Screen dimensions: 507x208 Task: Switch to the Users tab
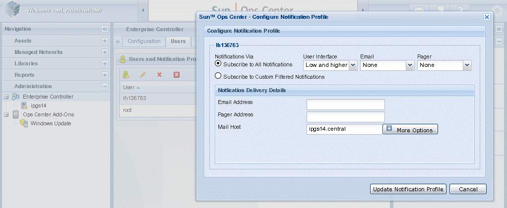coord(178,41)
